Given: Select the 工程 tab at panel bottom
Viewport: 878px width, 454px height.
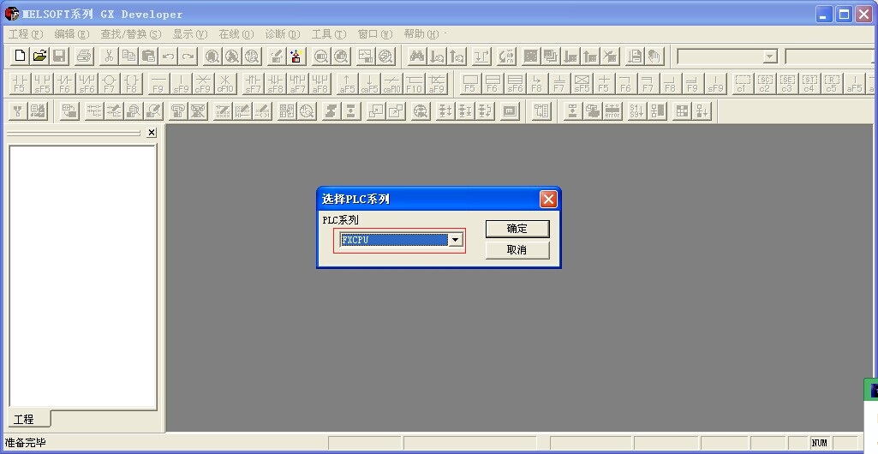Looking at the screenshot, I should coord(25,419).
